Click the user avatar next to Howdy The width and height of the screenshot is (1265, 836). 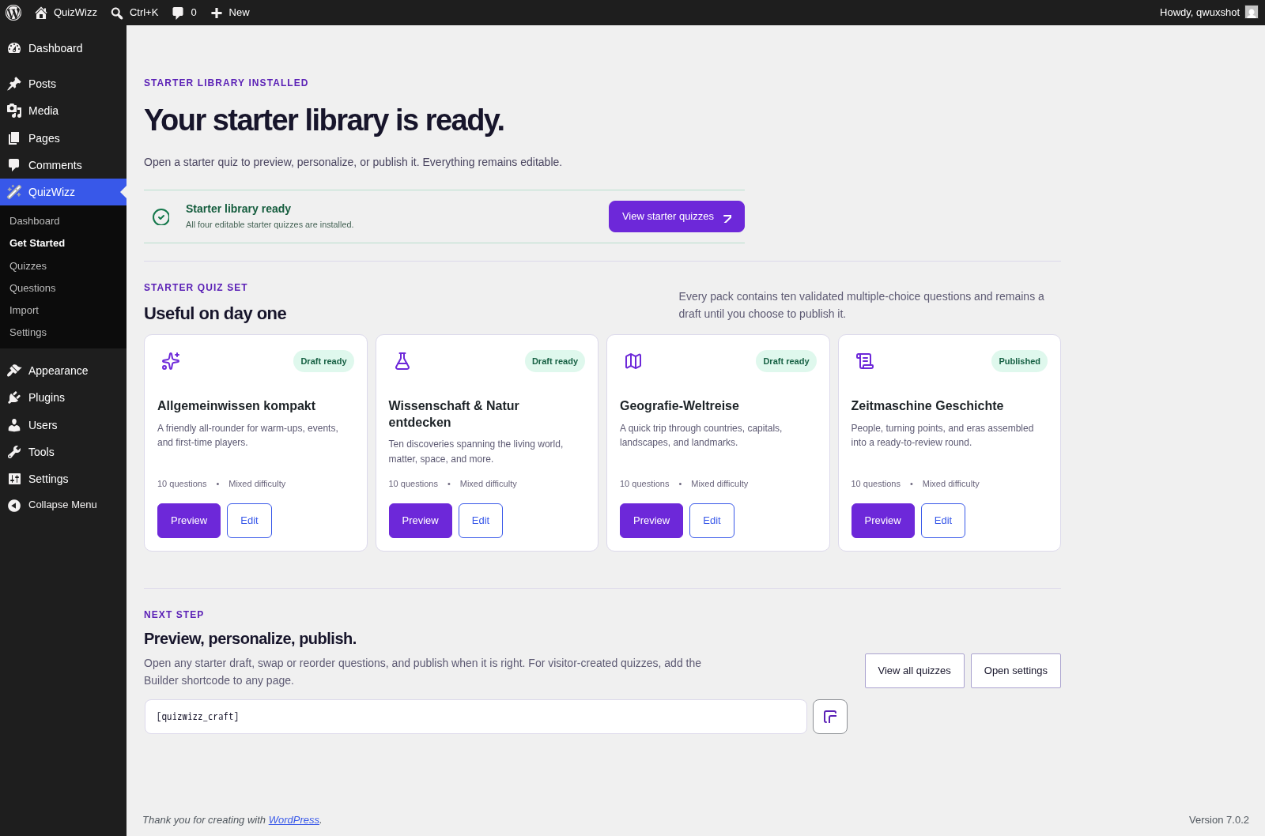(1252, 13)
